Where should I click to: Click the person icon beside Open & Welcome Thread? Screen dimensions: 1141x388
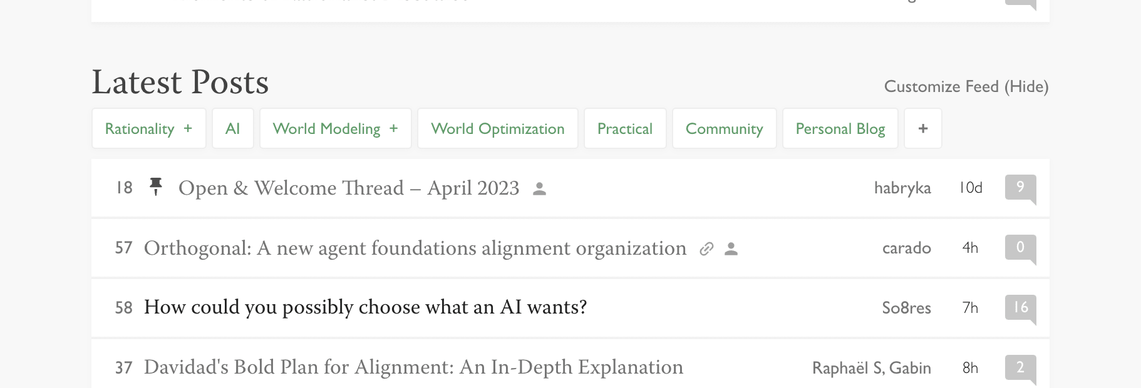[539, 188]
